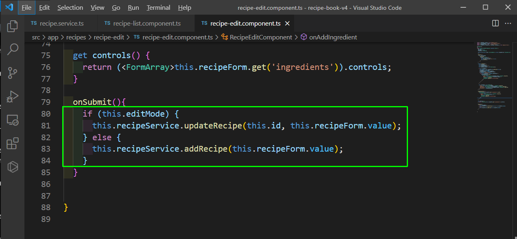
Task: Click the VS Code logo icon
Action: [9, 7]
